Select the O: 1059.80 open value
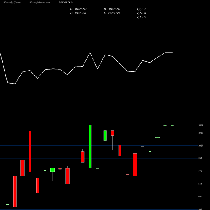 tap(78, 9)
